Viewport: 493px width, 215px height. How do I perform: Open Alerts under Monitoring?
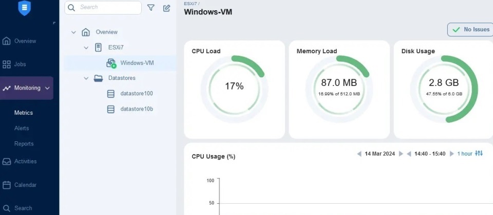(x=22, y=128)
